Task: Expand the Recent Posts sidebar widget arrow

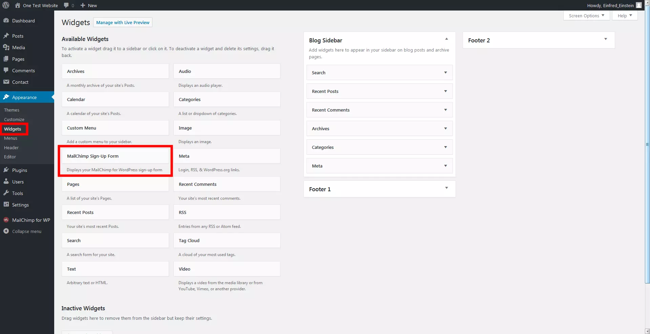Action: (445, 91)
